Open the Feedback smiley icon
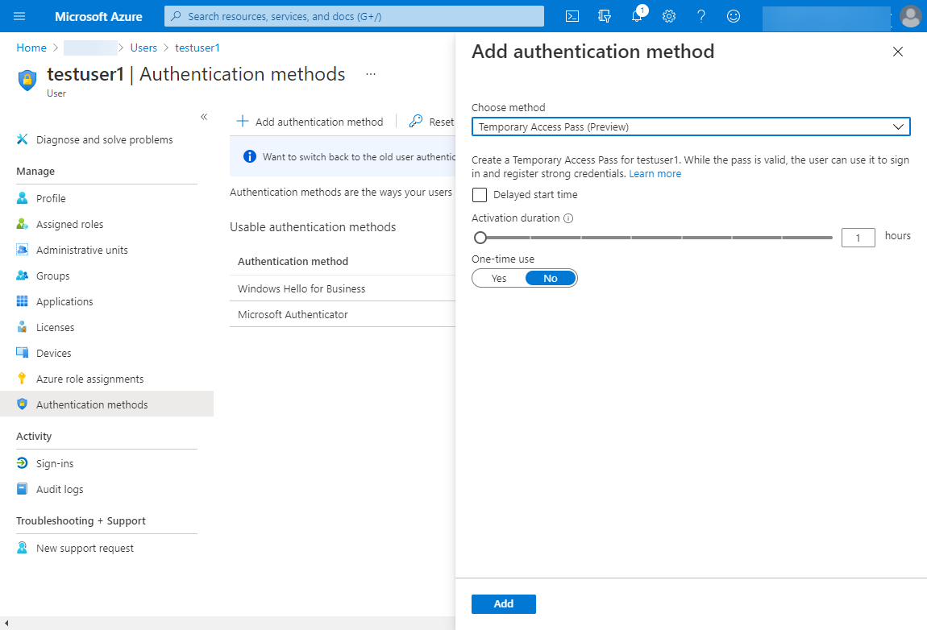 [x=733, y=16]
